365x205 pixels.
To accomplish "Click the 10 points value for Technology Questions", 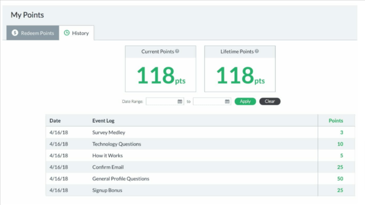I will 340,144.
